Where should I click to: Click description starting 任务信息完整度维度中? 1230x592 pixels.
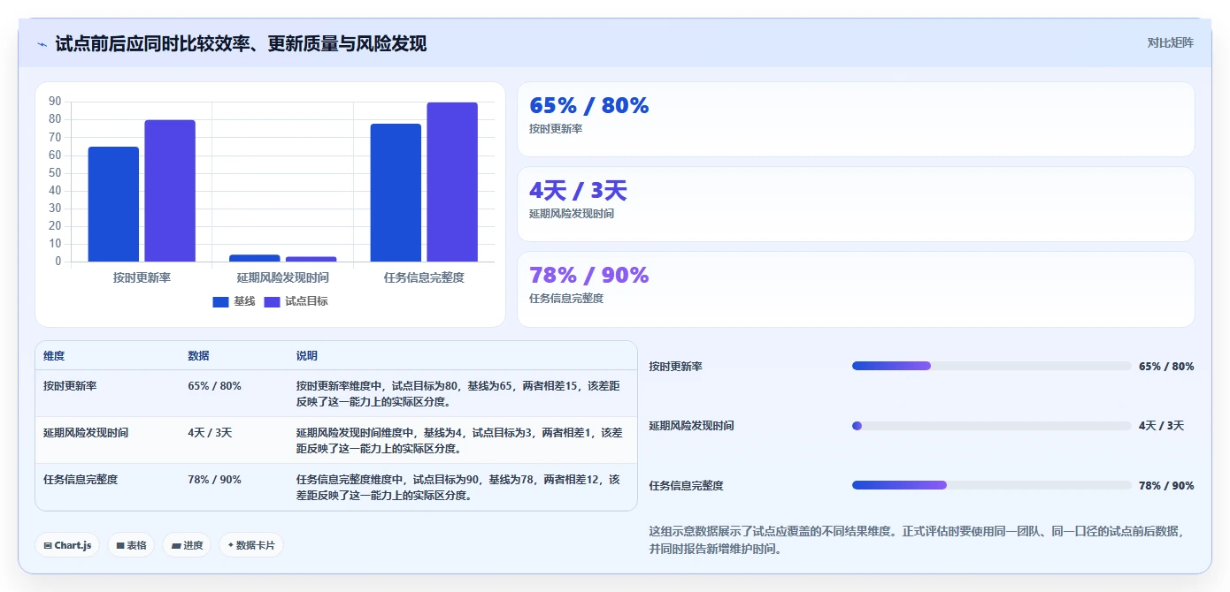[x=458, y=487]
